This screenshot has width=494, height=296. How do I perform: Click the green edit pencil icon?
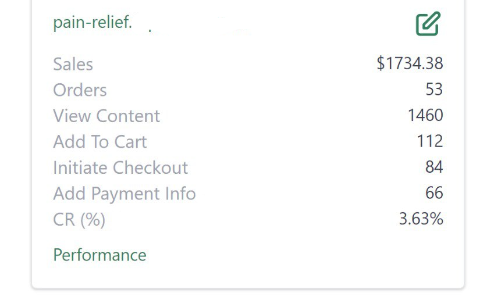(428, 24)
